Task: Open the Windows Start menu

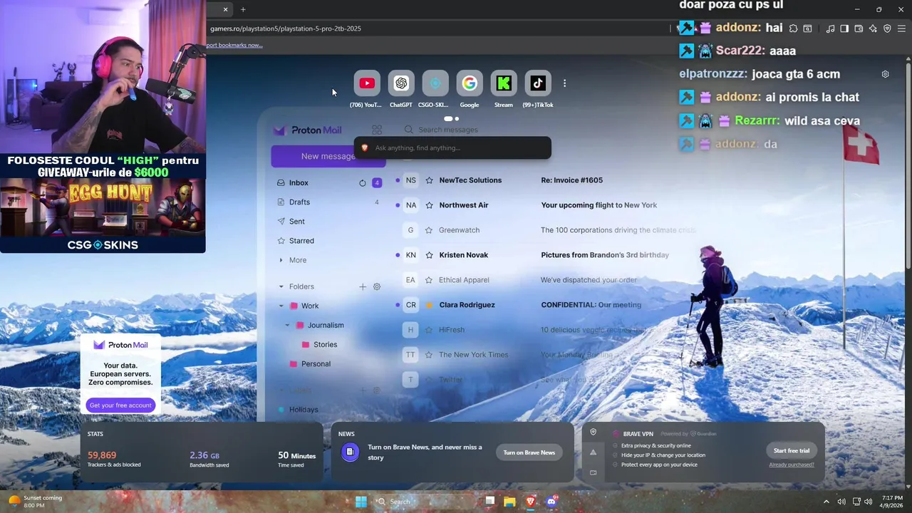Action: click(x=361, y=502)
